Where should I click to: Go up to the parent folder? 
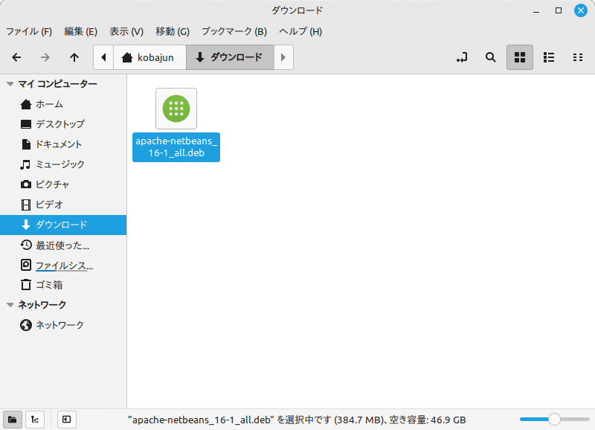pos(74,57)
